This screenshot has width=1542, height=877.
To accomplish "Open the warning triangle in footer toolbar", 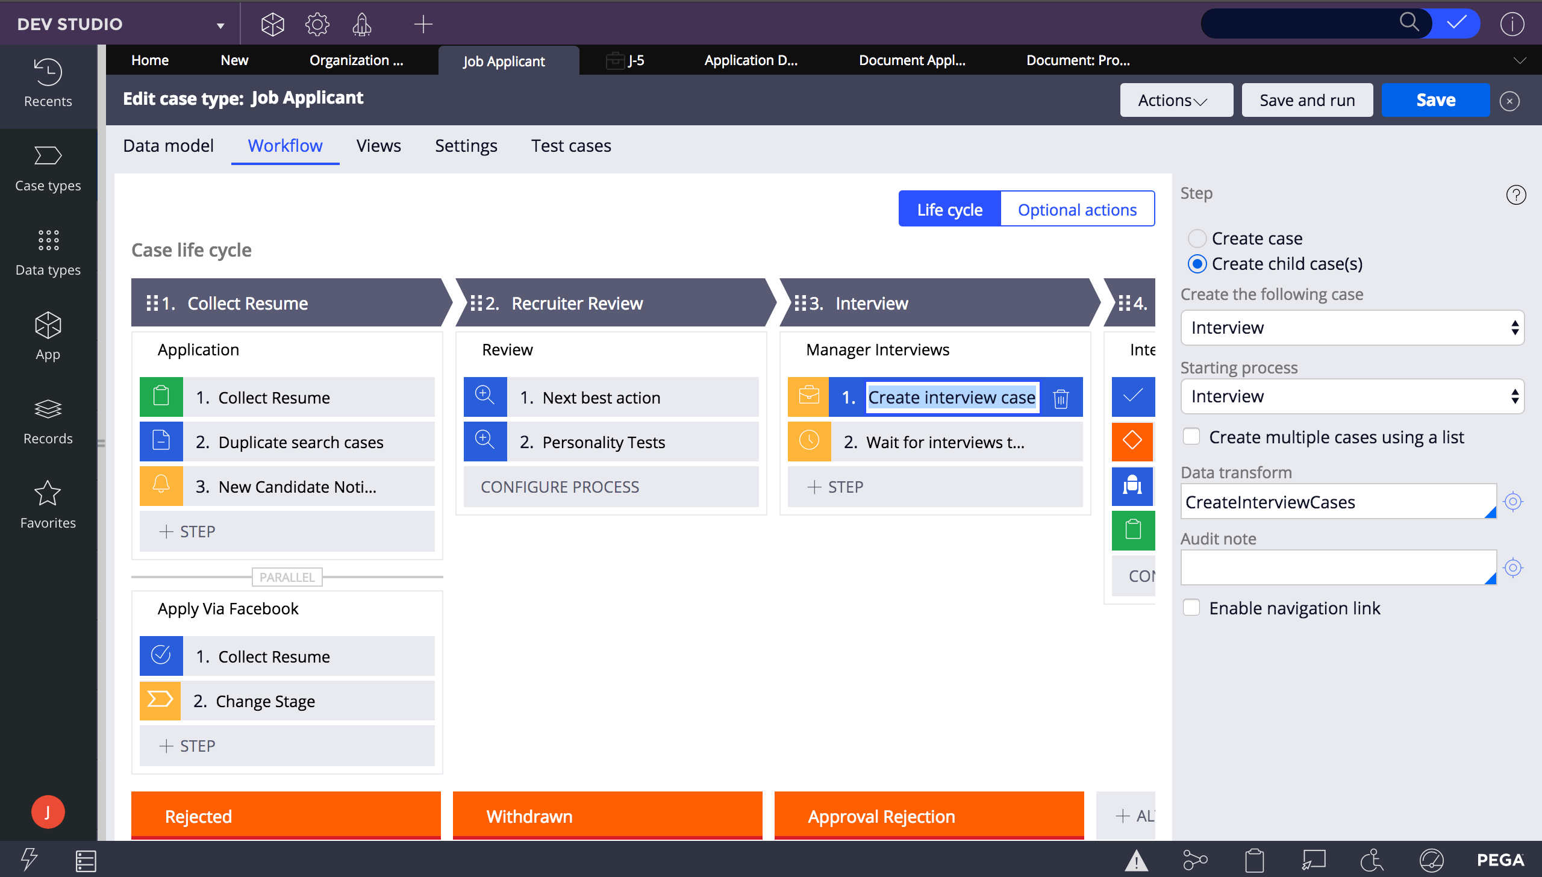I will pos(1136,860).
